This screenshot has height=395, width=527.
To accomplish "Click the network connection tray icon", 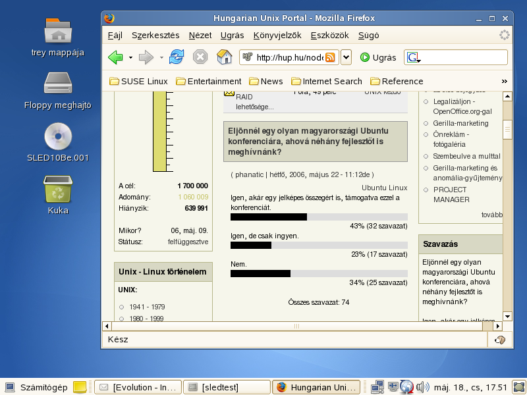I will (377, 387).
